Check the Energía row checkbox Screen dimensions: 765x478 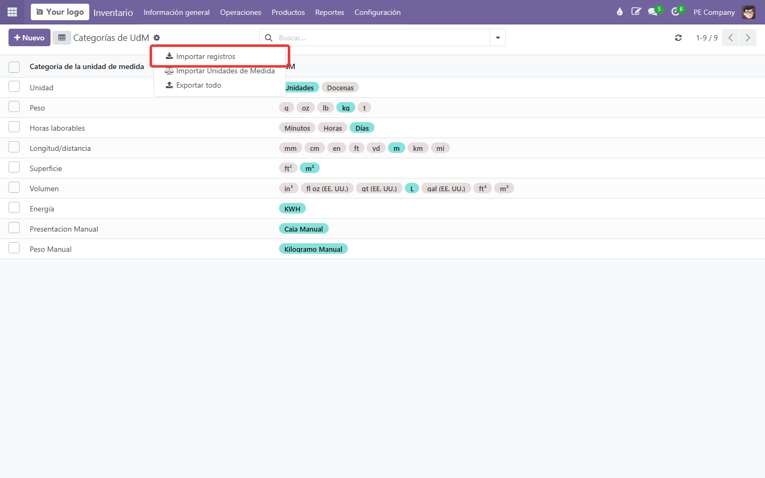coord(14,208)
